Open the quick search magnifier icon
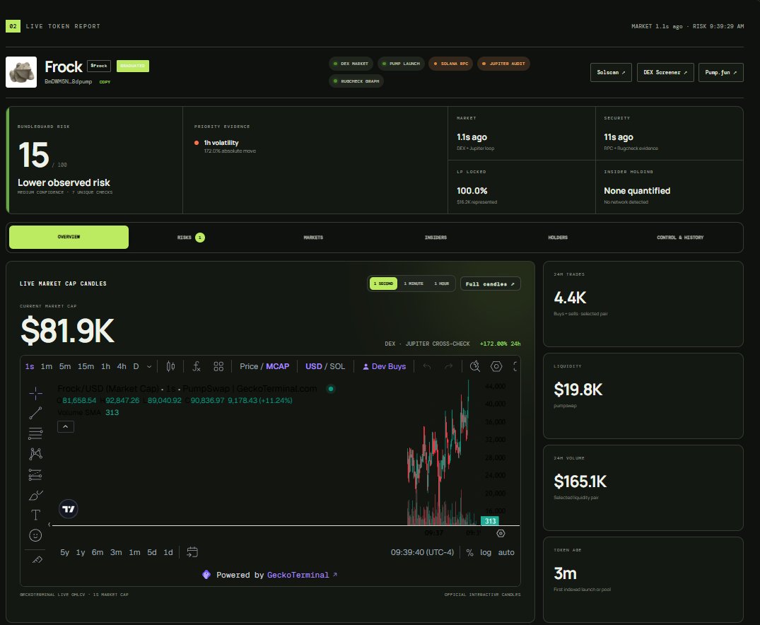The height and width of the screenshot is (625, 760). (475, 366)
